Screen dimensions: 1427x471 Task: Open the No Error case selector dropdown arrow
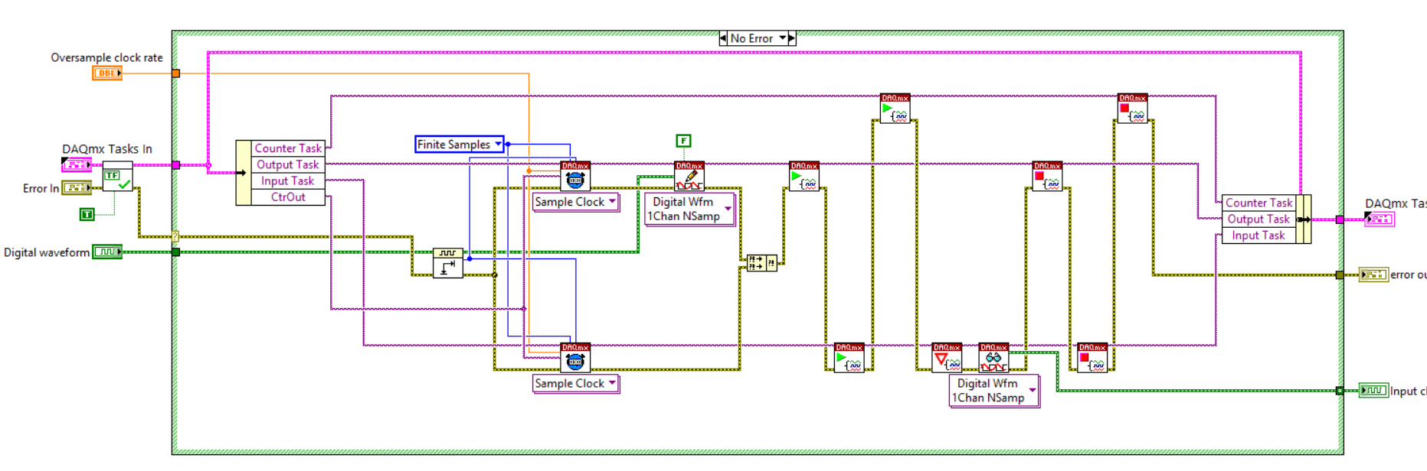(x=782, y=38)
